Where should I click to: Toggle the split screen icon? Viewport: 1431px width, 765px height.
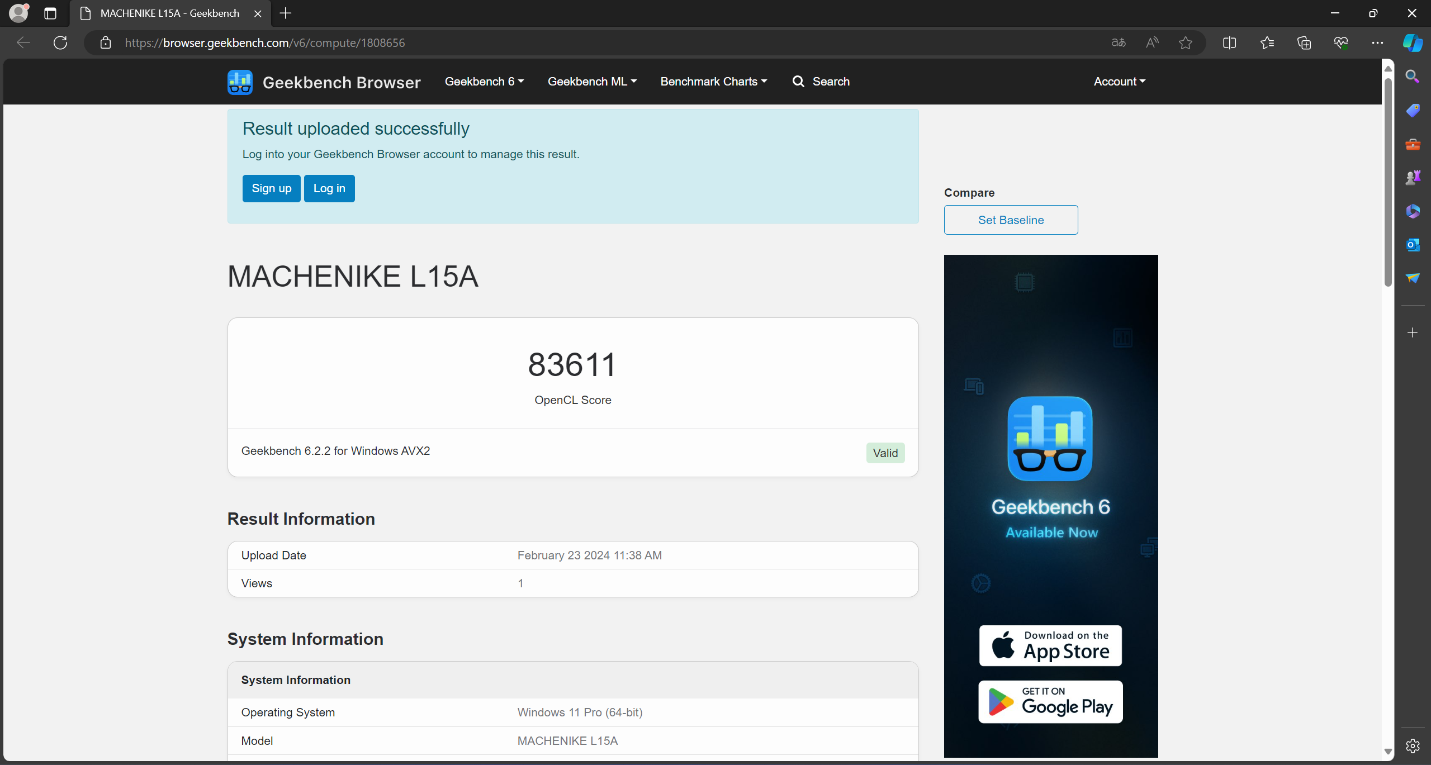[1229, 42]
